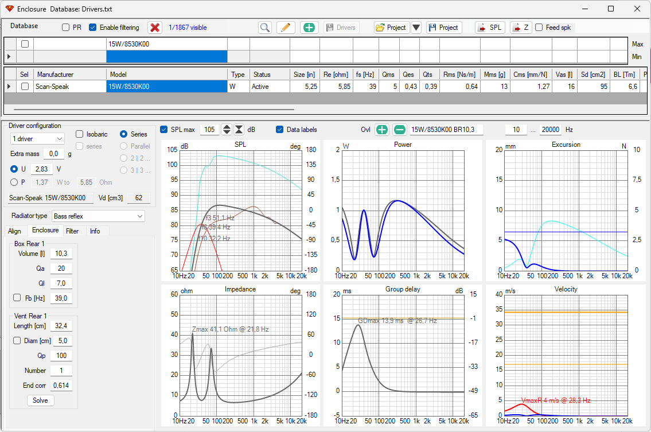Edit the Ql 7,0 field
The image size is (651, 432).
tap(61, 283)
